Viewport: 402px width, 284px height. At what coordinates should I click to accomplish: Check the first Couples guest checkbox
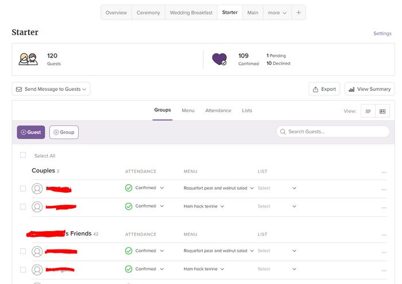(x=23, y=189)
